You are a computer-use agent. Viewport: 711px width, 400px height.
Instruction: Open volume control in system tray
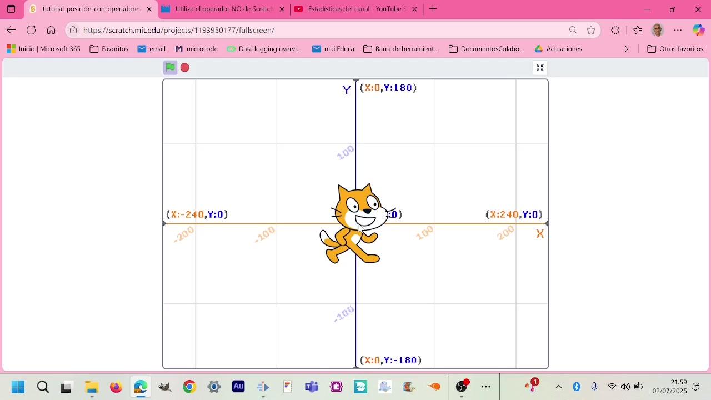click(625, 387)
